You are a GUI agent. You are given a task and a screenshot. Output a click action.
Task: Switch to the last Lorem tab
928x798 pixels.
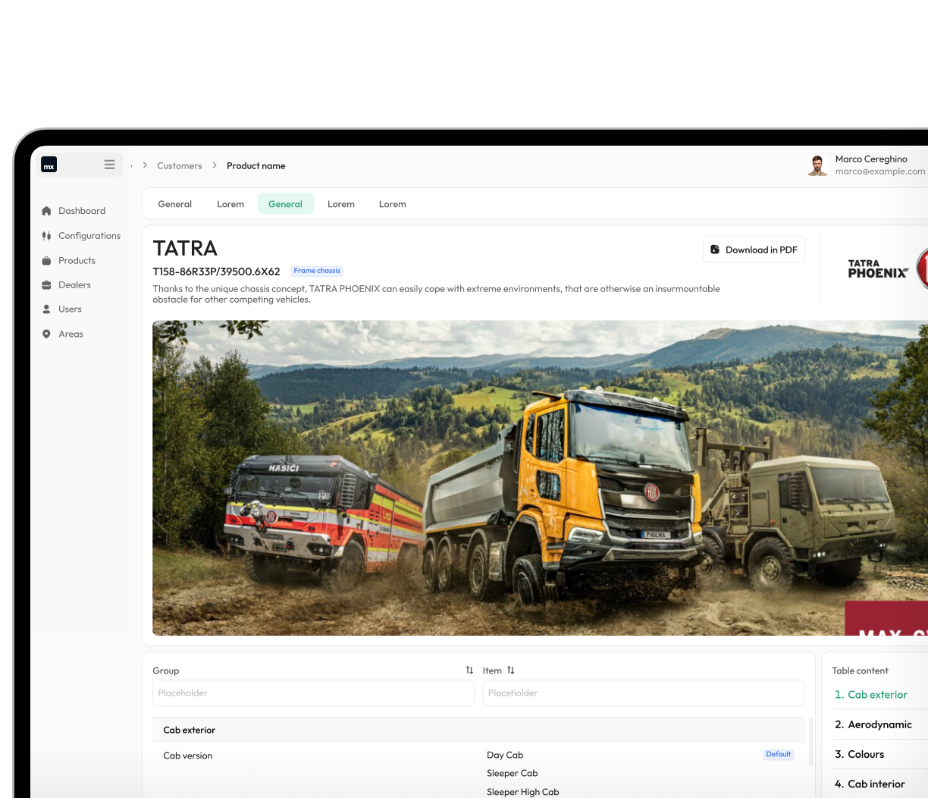(x=393, y=204)
